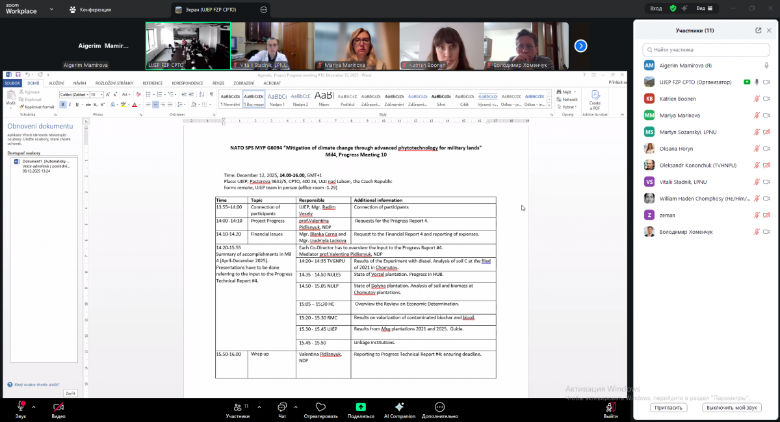Select Mariya Marinova's video thumbnail
780x422 pixels.
pos(357,45)
